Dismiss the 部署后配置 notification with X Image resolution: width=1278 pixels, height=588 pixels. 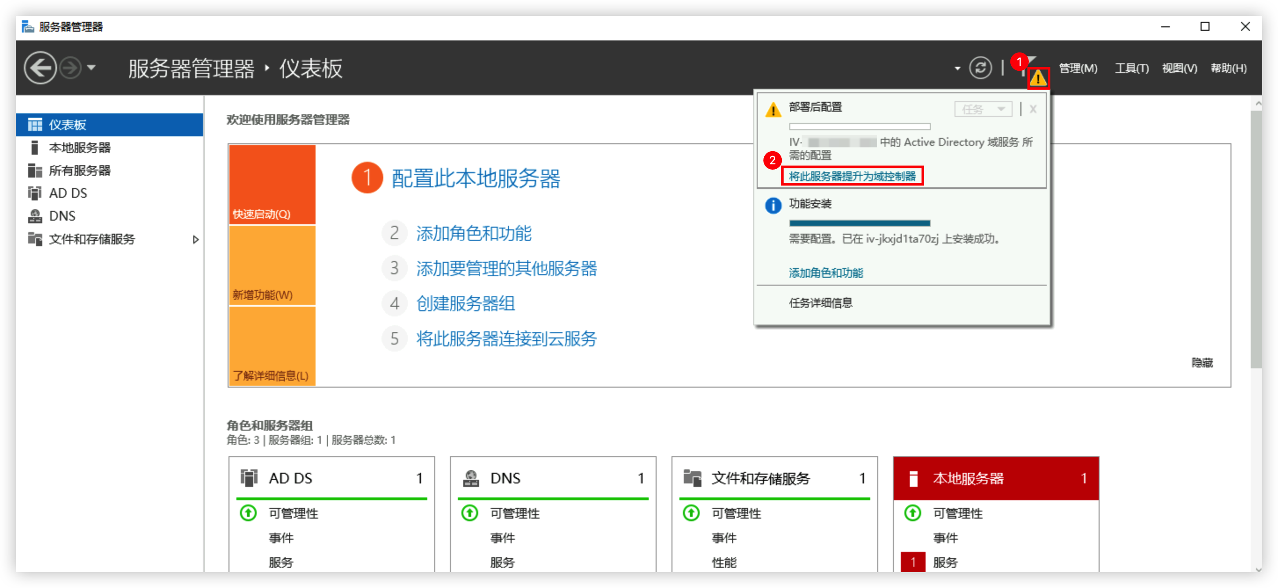(x=1033, y=109)
